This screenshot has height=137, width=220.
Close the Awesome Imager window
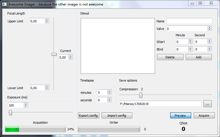click(x=211, y=3)
